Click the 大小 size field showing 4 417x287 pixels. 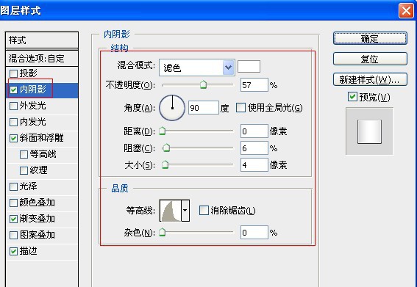click(254, 165)
